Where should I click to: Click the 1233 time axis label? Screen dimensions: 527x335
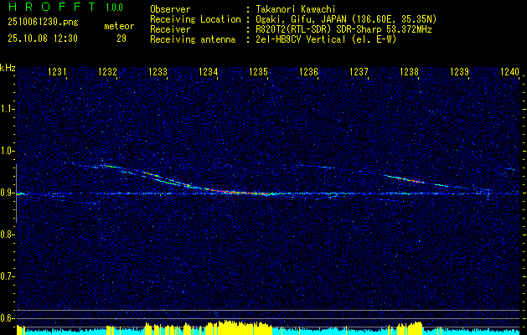click(158, 71)
